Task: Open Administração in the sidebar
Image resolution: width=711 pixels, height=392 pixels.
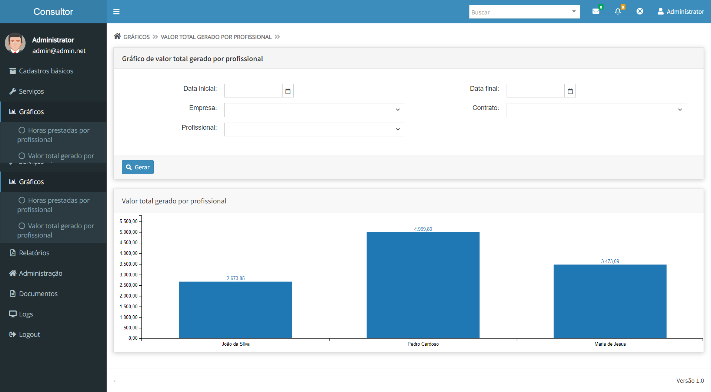Action: (53, 273)
